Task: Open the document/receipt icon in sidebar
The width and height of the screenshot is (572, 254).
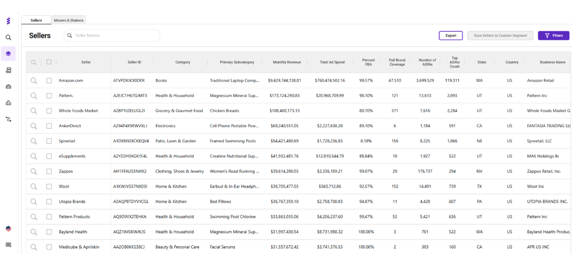Action: 8,70
